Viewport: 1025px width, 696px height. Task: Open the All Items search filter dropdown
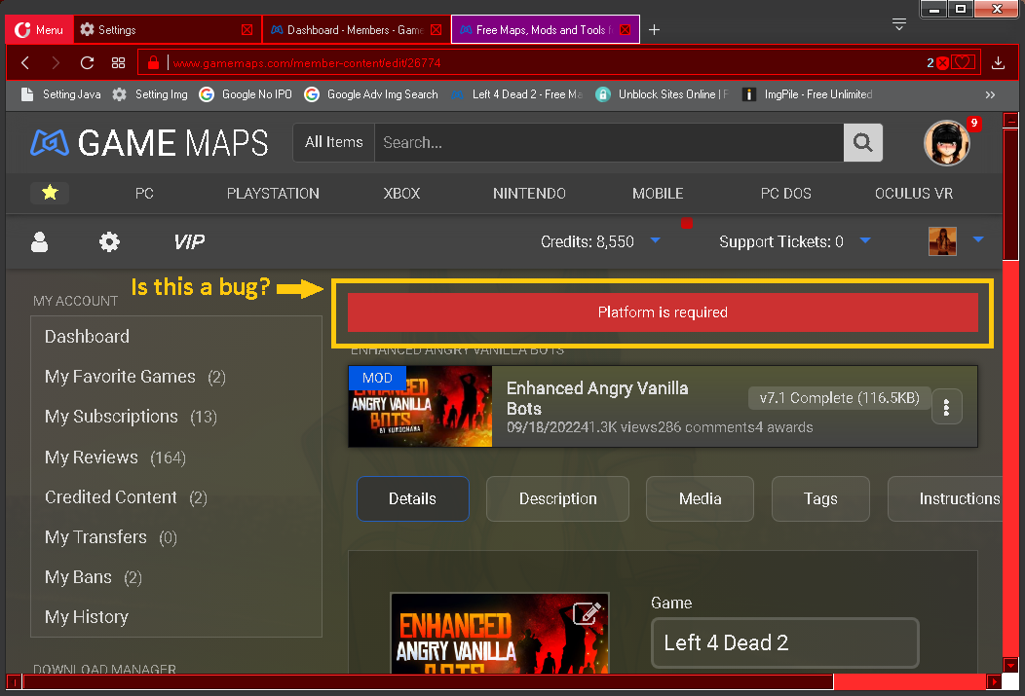(333, 142)
